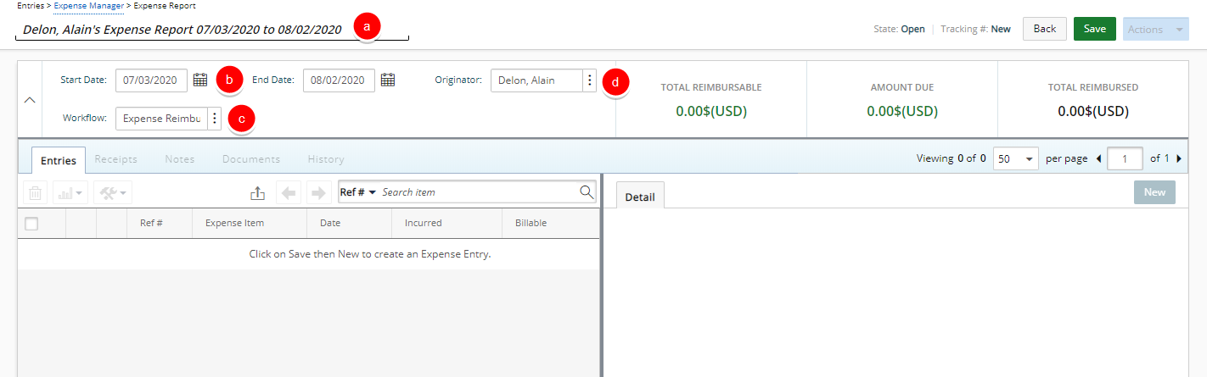Viewport: 1207px width, 377px height.
Task: Open the Expense Manager breadcrumb link
Action: (x=88, y=6)
